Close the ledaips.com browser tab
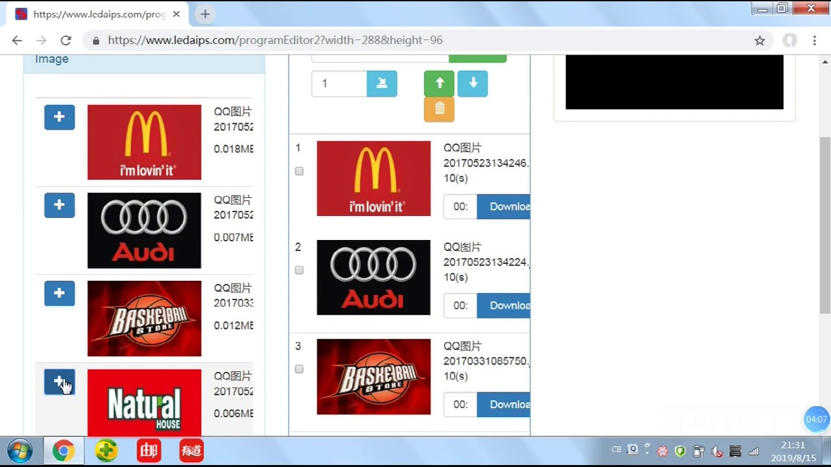831x467 pixels. point(177,14)
